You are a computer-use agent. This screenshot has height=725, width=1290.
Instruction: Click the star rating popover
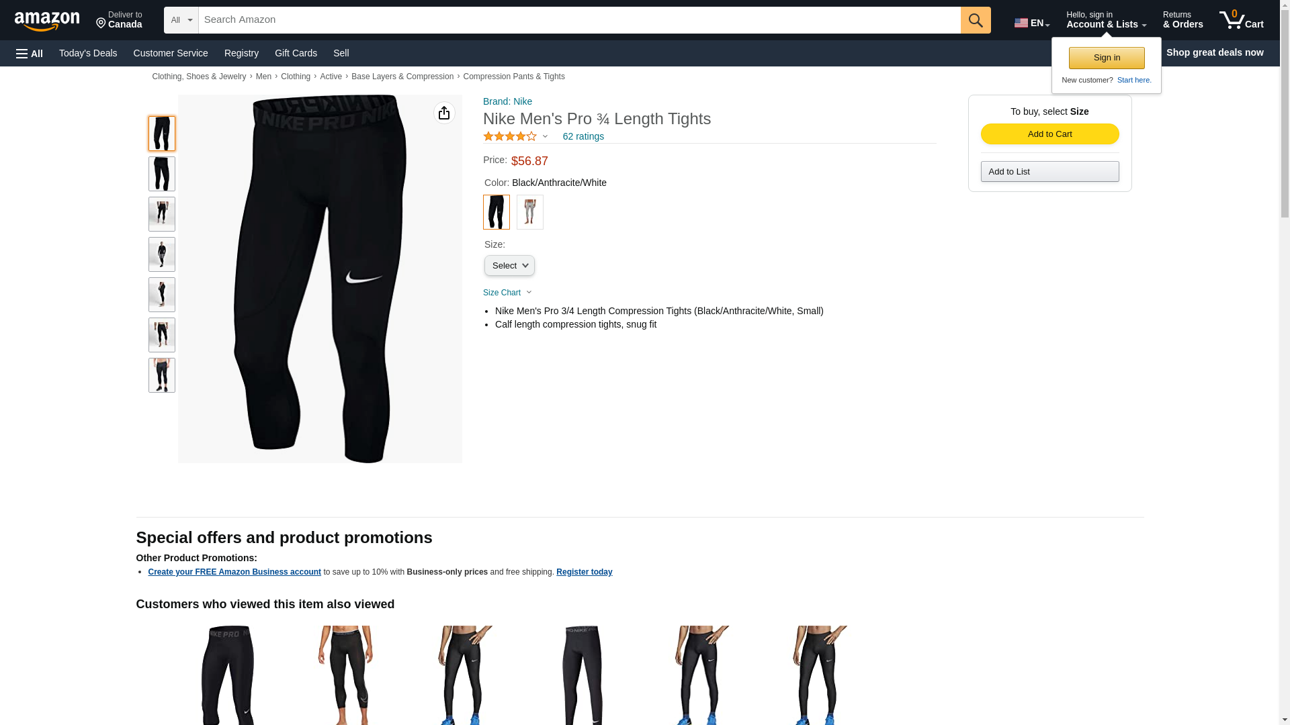(515, 136)
